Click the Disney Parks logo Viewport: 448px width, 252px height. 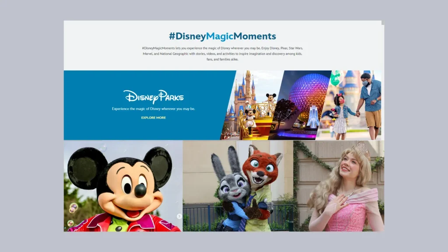coord(153,96)
